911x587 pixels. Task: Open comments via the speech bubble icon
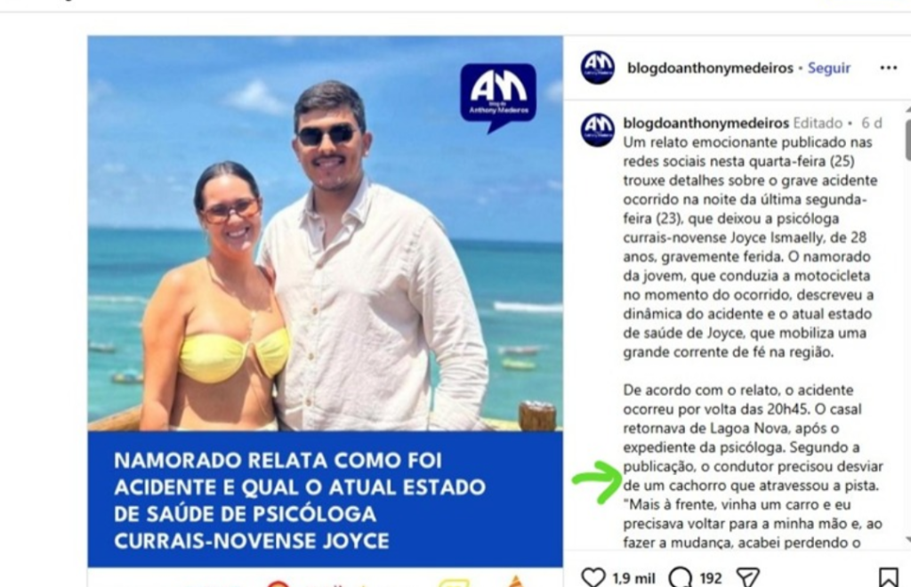pyautogui.click(x=681, y=577)
